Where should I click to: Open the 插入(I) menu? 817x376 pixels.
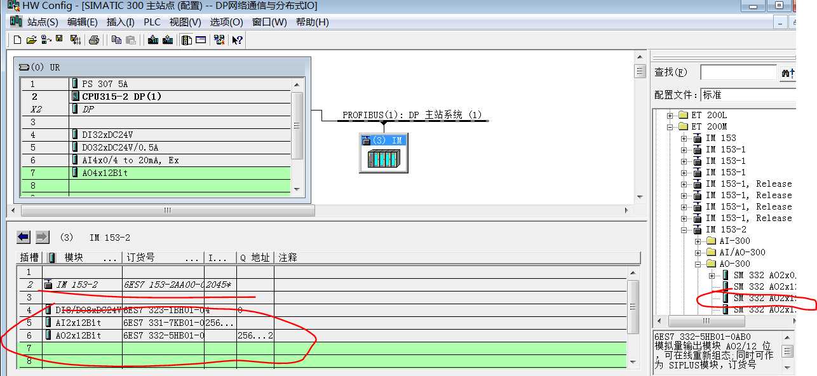[x=120, y=22]
